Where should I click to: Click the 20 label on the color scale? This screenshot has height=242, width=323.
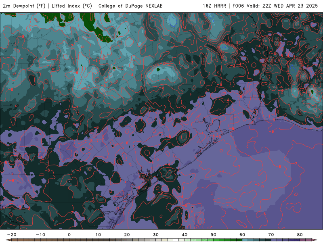(x=127, y=235)
